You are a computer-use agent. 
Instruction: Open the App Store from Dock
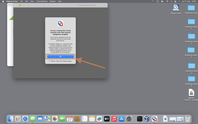(122, 119)
